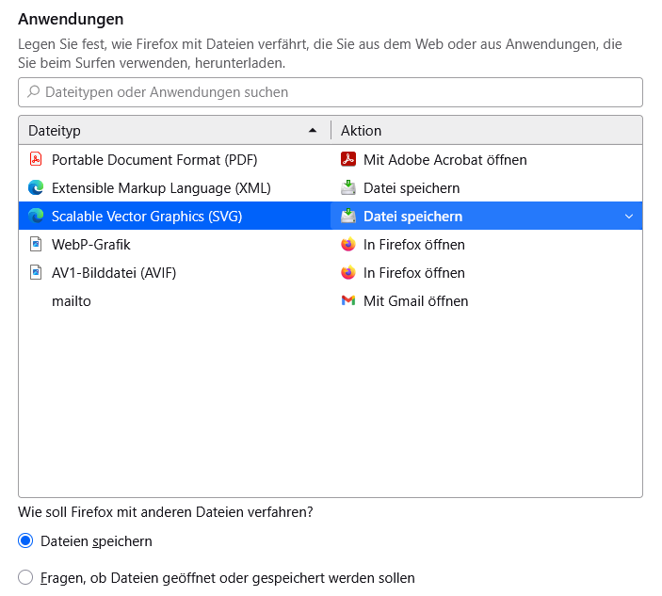Viewport: 662px width, 596px height.
Task: Click the AV1-Bilddatei file icon
Action: tap(37, 273)
